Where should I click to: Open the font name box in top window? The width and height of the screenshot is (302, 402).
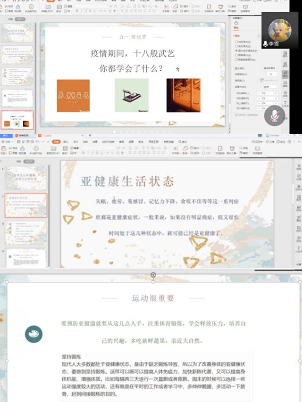[x=86, y=6]
